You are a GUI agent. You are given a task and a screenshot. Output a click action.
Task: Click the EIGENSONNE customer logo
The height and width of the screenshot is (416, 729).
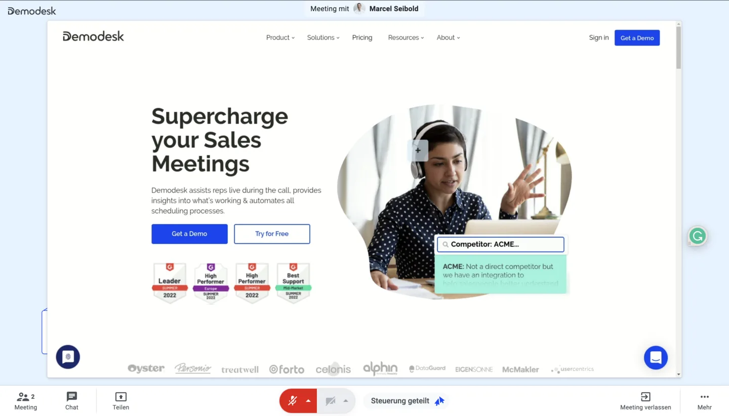474,369
